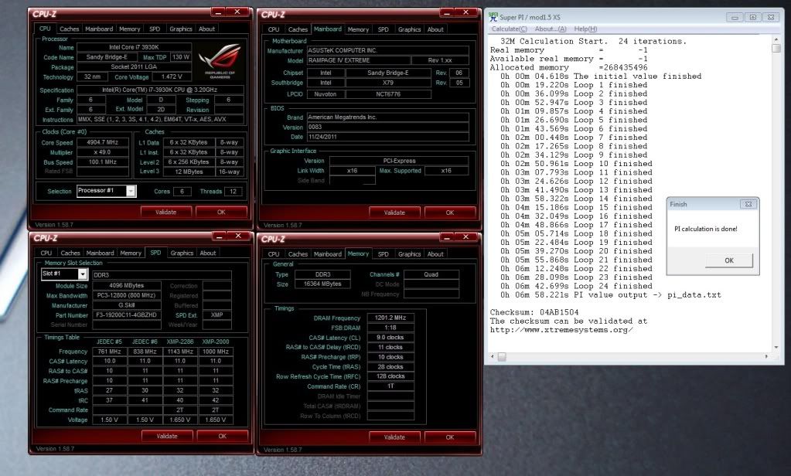Image resolution: width=791 pixels, height=476 pixels.
Task: Open the Caches tab in CPU window
Action: [69, 29]
